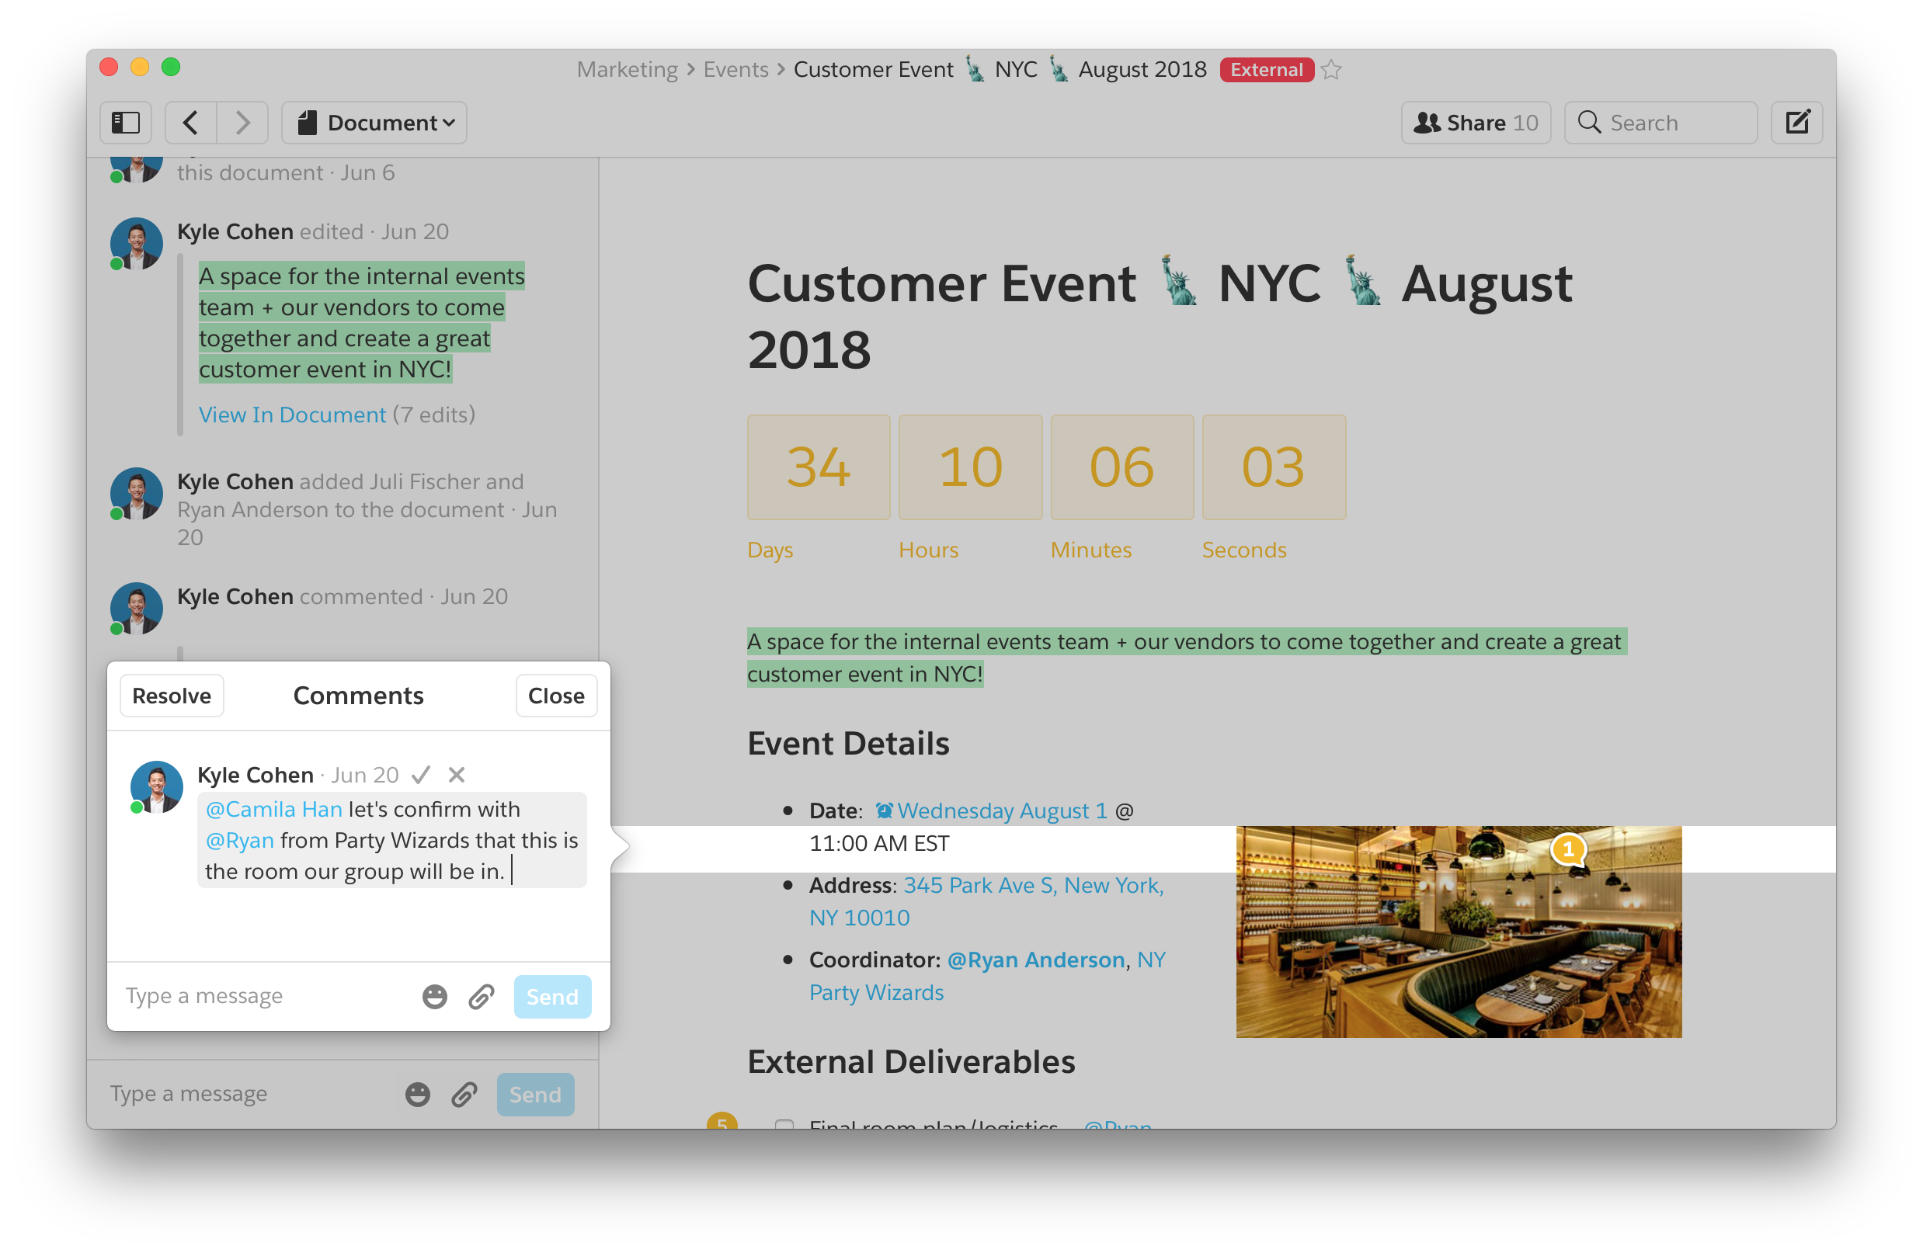
Task: Open the restaurant venue image
Action: 1459,932
